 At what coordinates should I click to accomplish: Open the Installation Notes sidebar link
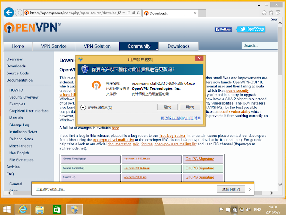tap(23, 132)
